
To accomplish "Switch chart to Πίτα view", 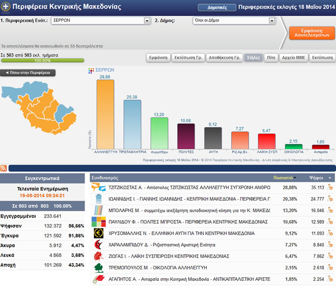I will click(x=270, y=58).
